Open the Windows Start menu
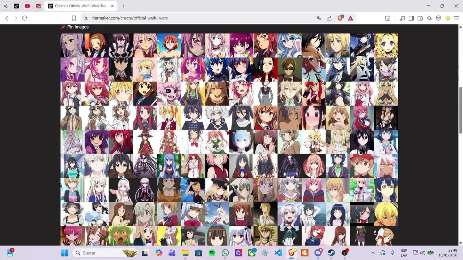This screenshot has width=463, height=260. (x=64, y=253)
